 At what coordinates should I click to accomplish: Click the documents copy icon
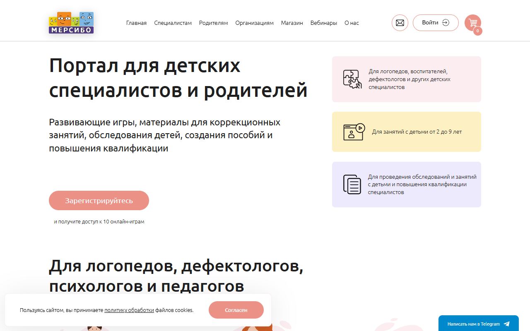tap(352, 185)
